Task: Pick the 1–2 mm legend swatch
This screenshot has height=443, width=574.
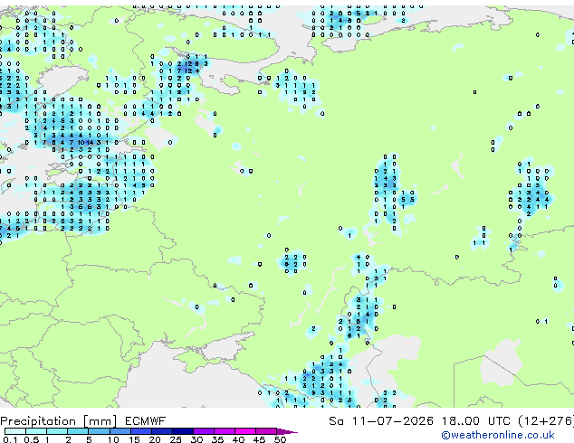Action: [x=57, y=431]
